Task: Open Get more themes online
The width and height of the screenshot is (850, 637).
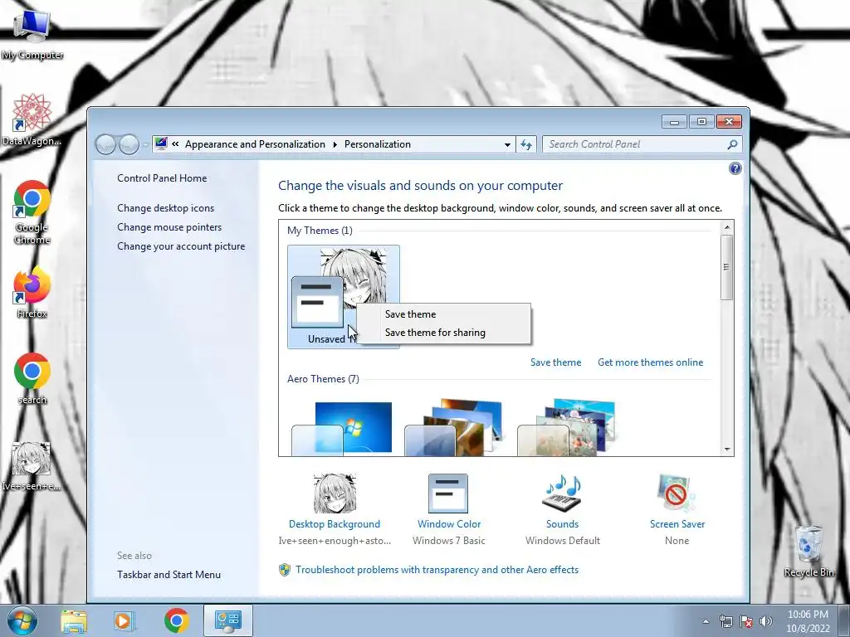Action: [650, 362]
